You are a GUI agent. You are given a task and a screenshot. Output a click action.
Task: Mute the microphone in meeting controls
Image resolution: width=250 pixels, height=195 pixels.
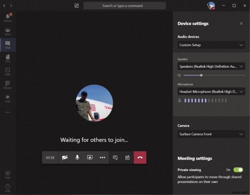coord(77,157)
